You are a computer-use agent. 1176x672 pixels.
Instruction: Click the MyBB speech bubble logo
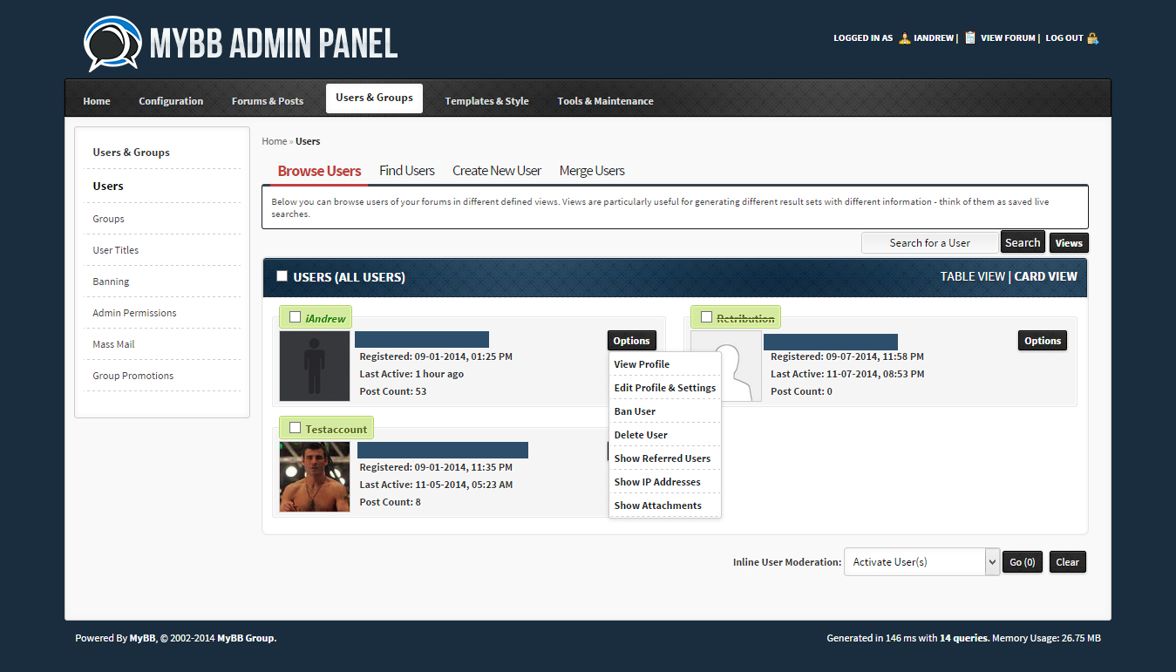112,43
